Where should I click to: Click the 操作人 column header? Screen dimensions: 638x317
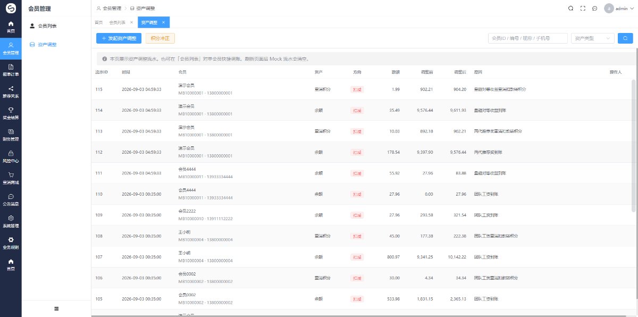click(x=616, y=72)
